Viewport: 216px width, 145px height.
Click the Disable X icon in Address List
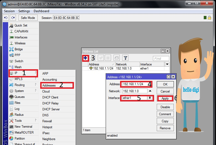[x=108, y=58]
